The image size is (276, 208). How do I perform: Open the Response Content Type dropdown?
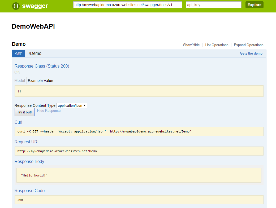point(72,105)
